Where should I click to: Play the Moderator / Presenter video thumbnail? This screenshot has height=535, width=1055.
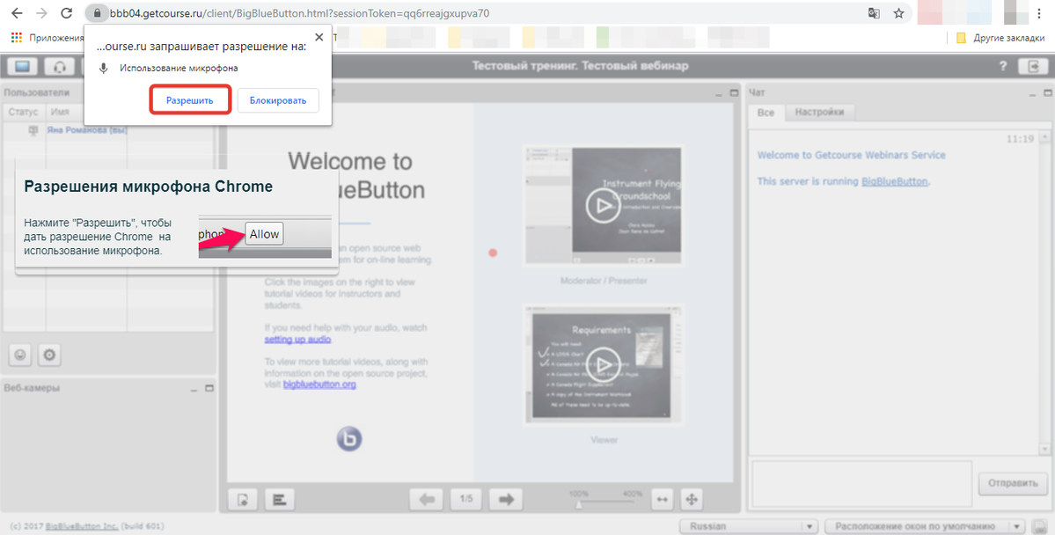pos(603,206)
